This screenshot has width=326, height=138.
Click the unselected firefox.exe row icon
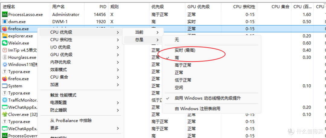pyautogui.click(x=5, y=79)
